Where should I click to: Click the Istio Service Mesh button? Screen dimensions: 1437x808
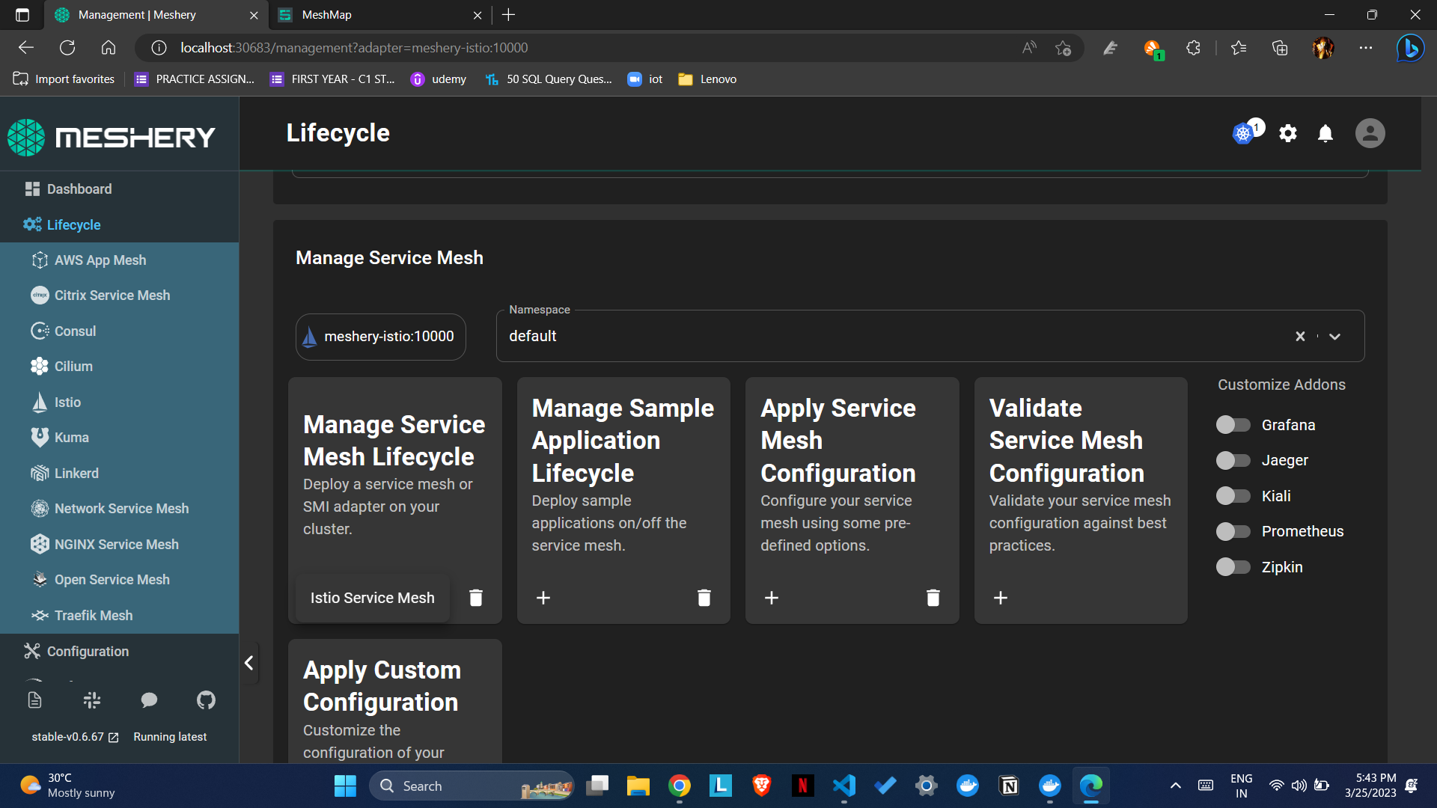pyautogui.click(x=372, y=598)
